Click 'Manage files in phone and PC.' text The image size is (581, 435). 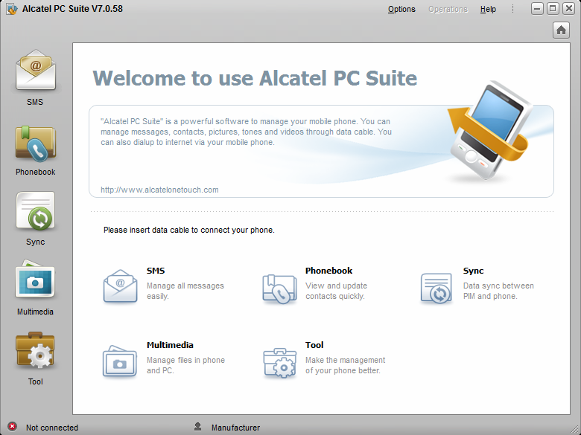185,365
